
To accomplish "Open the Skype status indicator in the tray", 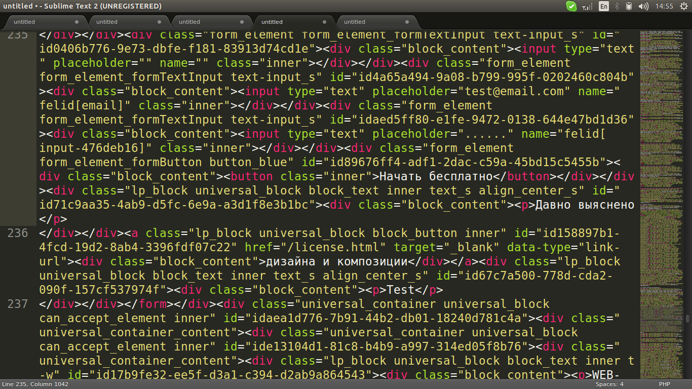I will [571, 7].
